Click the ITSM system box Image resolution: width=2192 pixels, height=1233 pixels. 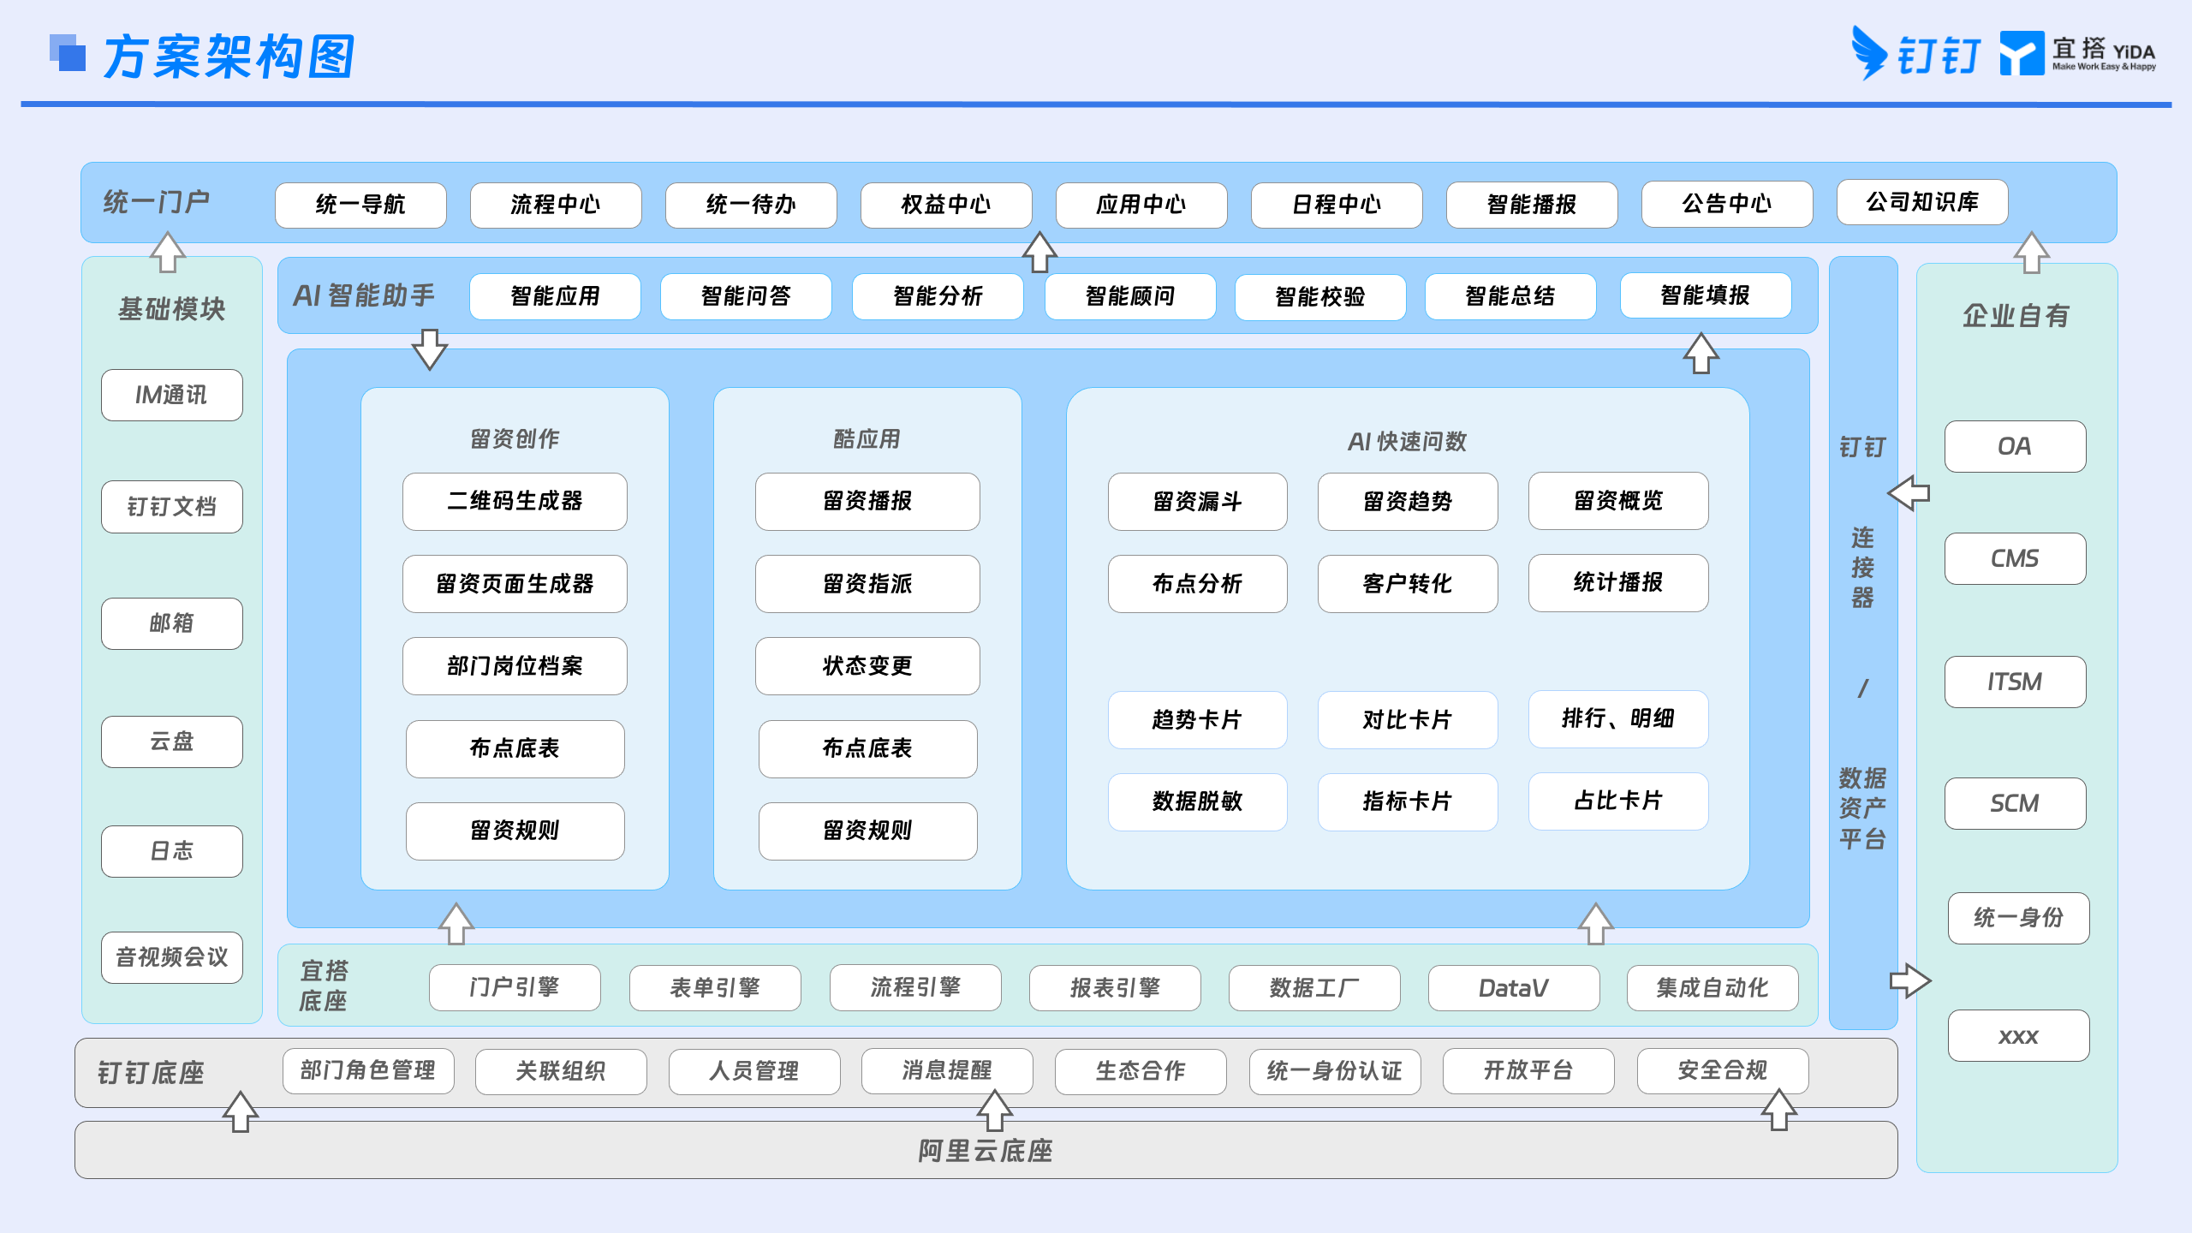(x=2015, y=682)
